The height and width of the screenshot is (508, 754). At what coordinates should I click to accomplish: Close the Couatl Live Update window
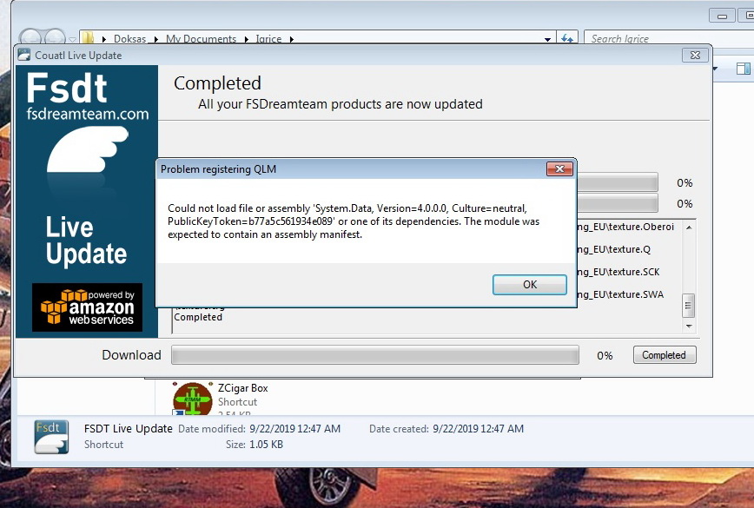pyautogui.click(x=695, y=56)
